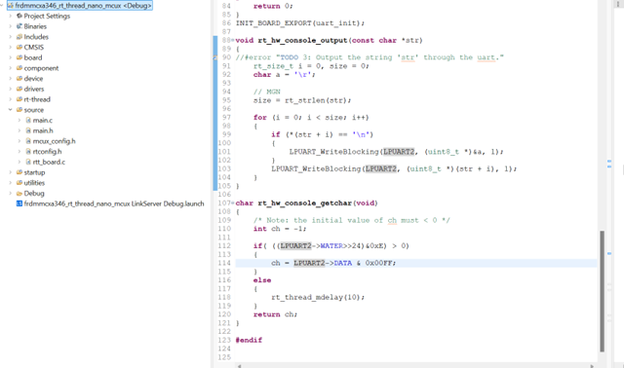The image size is (624, 368).
Task: Expand the Project Settings node
Action: (x=11, y=16)
